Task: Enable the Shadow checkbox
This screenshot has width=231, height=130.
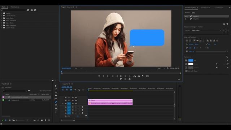Action: click(186, 68)
